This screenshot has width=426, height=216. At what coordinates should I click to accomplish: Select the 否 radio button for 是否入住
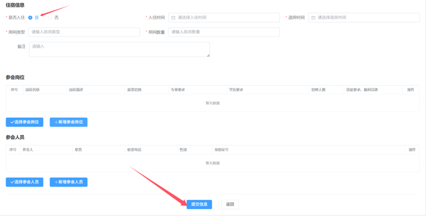[x=50, y=18]
